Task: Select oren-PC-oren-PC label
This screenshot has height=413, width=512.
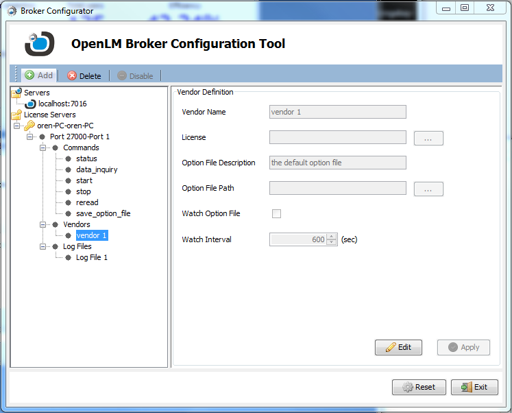Action: [65, 126]
